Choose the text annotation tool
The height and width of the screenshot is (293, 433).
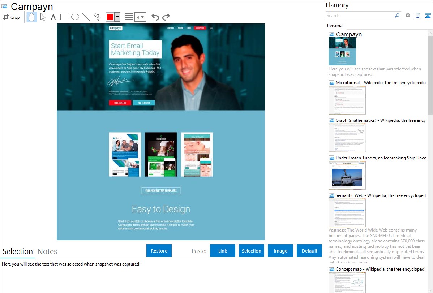pos(53,17)
